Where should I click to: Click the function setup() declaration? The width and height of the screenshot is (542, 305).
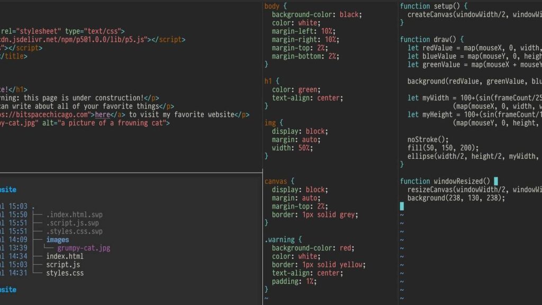pyautogui.click(x=430, y=6)
